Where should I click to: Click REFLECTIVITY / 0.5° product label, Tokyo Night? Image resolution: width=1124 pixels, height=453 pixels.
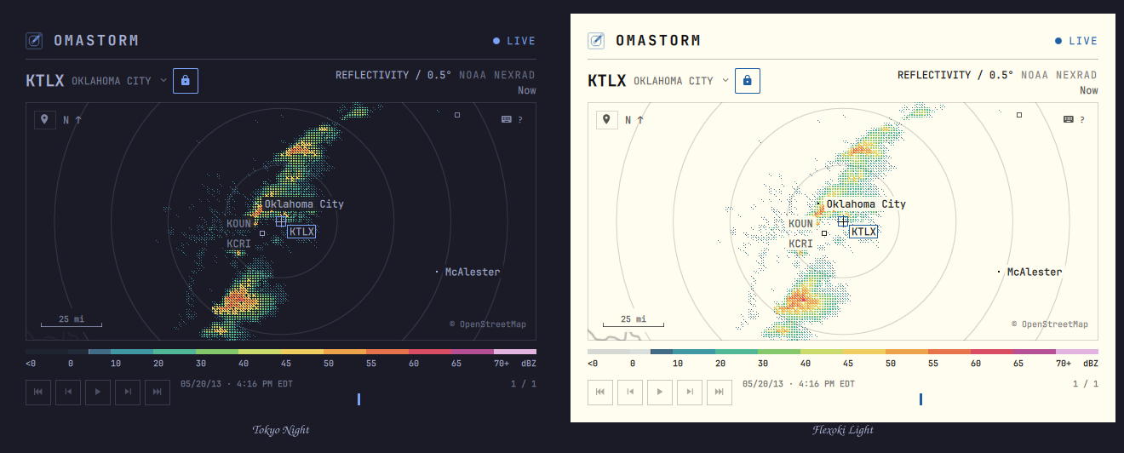[x=393, y=75]
